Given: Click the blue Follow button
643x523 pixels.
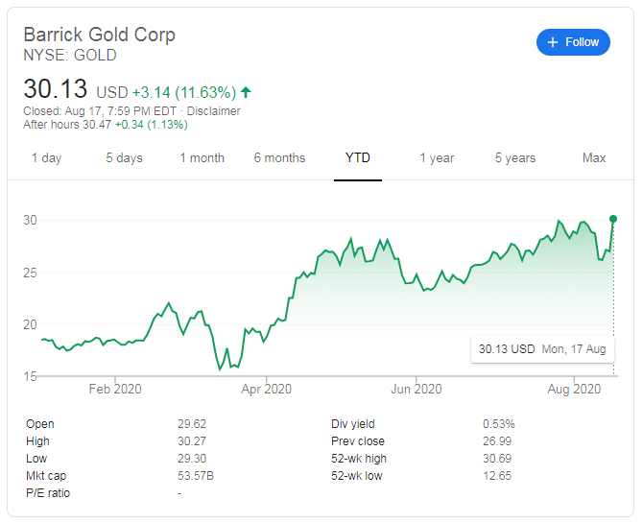Looking at the screenshot, I should (573, 42).
